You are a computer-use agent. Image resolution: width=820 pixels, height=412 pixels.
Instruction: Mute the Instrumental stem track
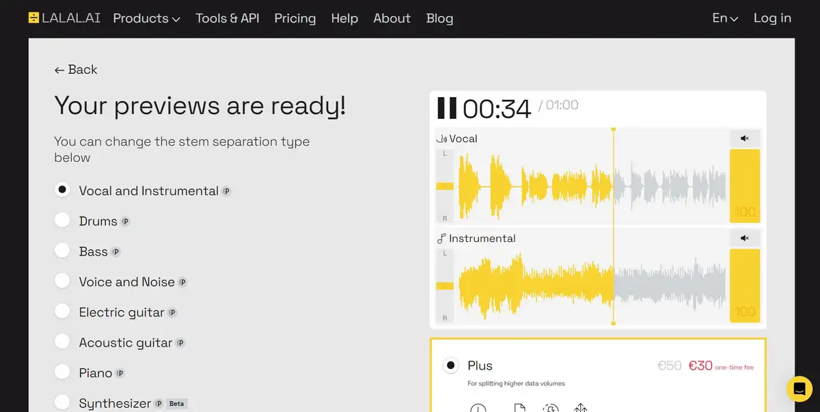click(744, 238)
